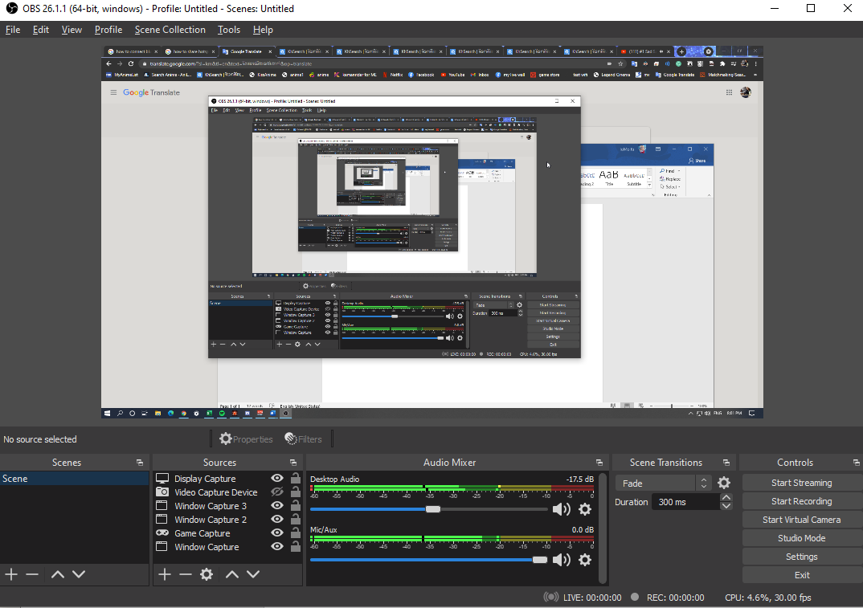Pop out the Audio Mixer dock

599,463
